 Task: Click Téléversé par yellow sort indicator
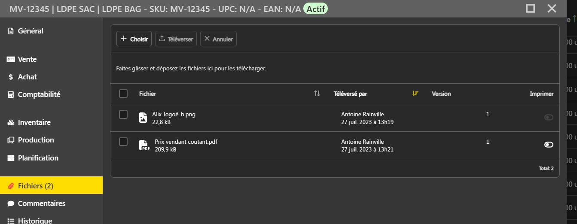pos(415,94)
